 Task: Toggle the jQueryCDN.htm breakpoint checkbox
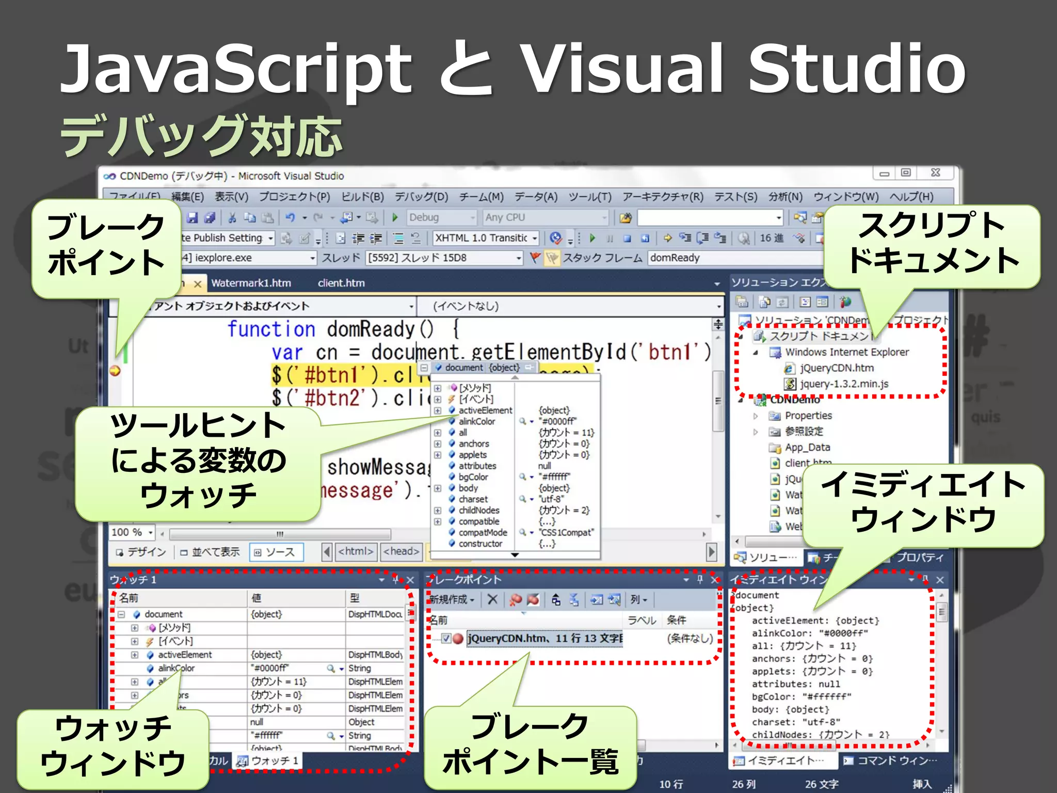(446, 639)
